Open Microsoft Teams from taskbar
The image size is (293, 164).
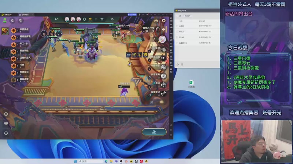click(x=116, y=161)
